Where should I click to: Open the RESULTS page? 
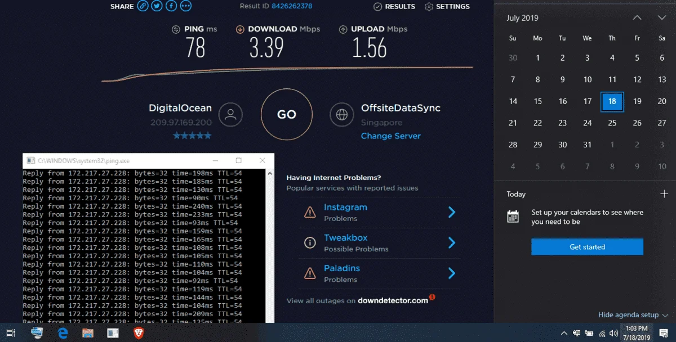coord(394,7)
